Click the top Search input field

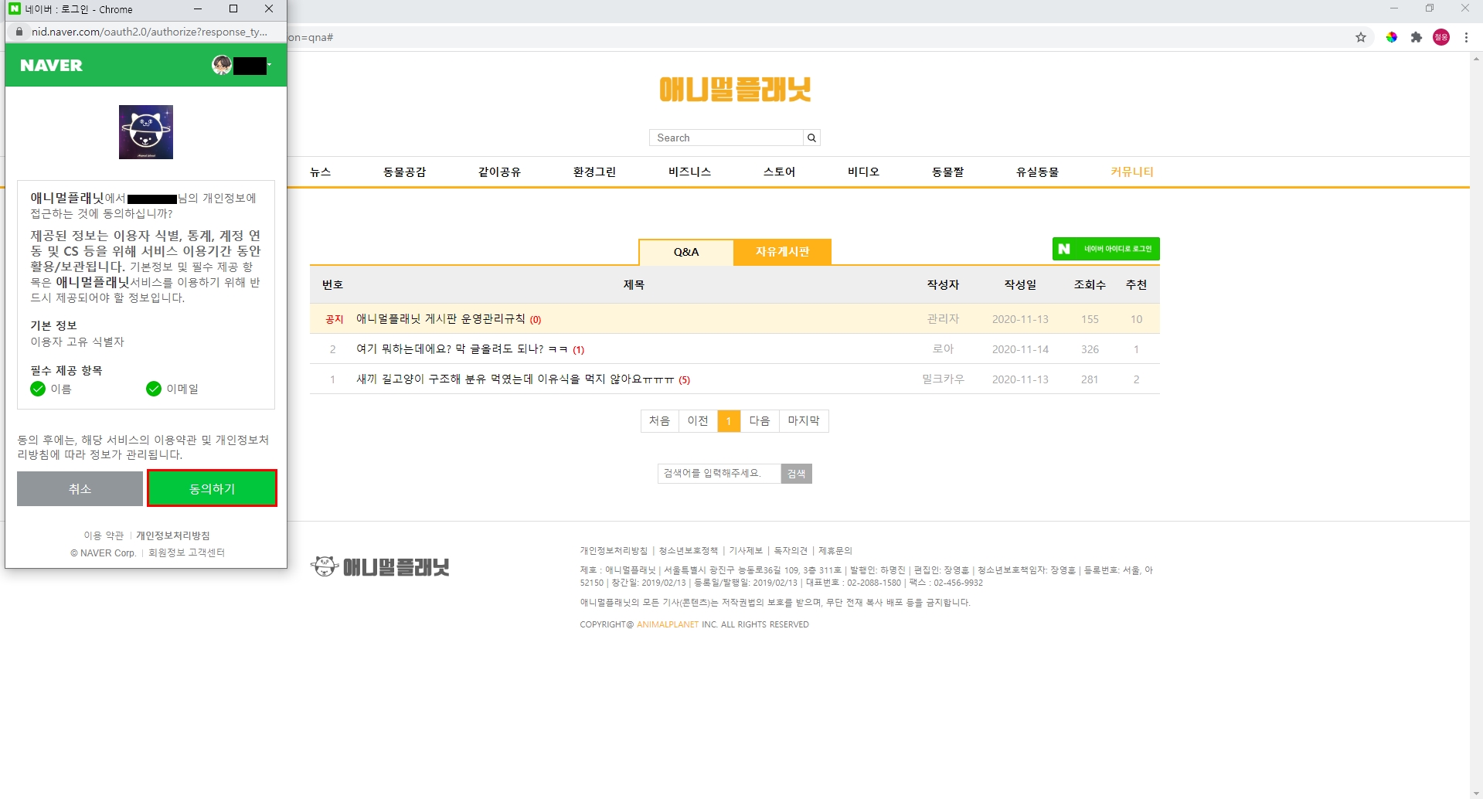[x=726, y=138]
